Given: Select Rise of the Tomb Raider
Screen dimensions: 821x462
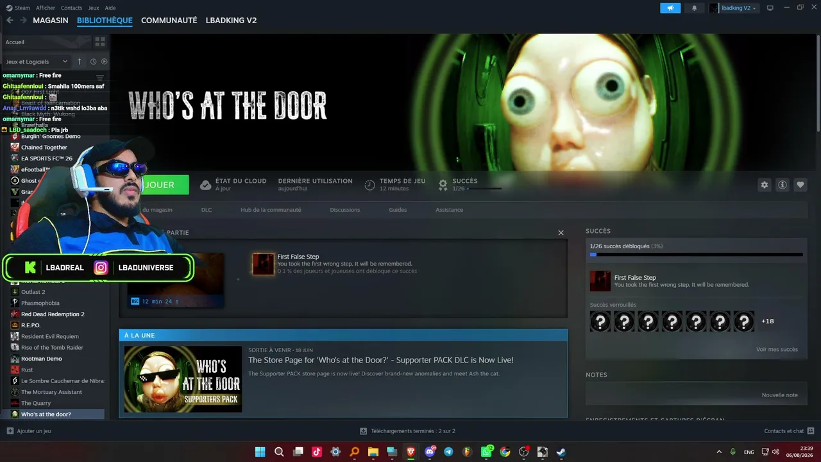Looking at the screenshot, I should (53, 348).
